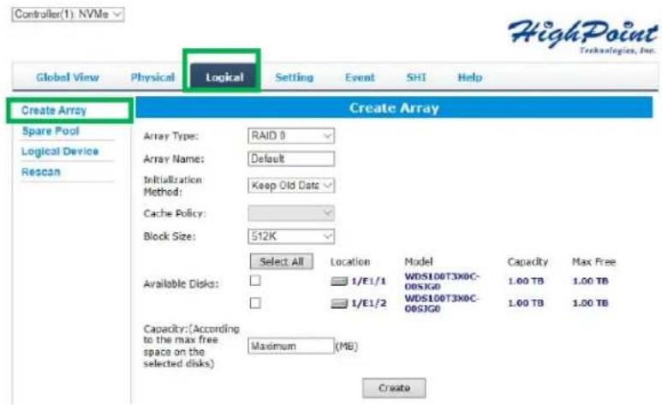The height and width of the screenshot is (405, 662).
Task: Click the HighPoint Technologies logo
Action: click(x=582, y=36)
